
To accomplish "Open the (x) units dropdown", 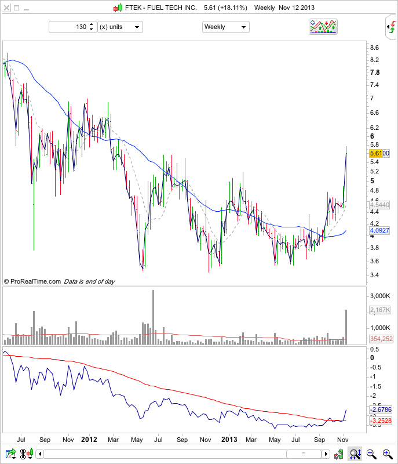I will [120, 27].
